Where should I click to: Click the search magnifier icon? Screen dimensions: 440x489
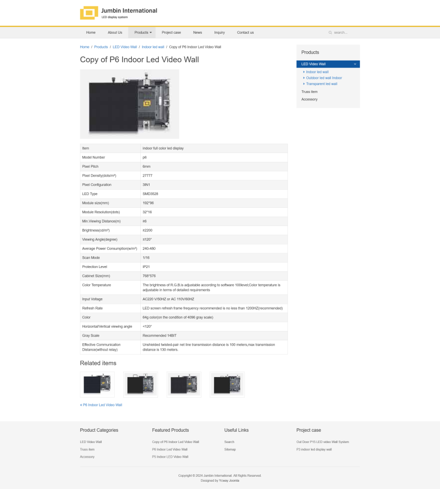point(330,33)
